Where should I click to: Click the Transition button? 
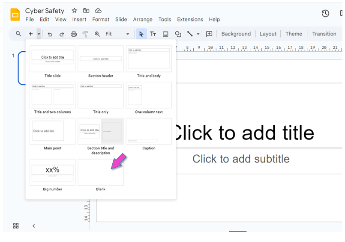point(324,34)
